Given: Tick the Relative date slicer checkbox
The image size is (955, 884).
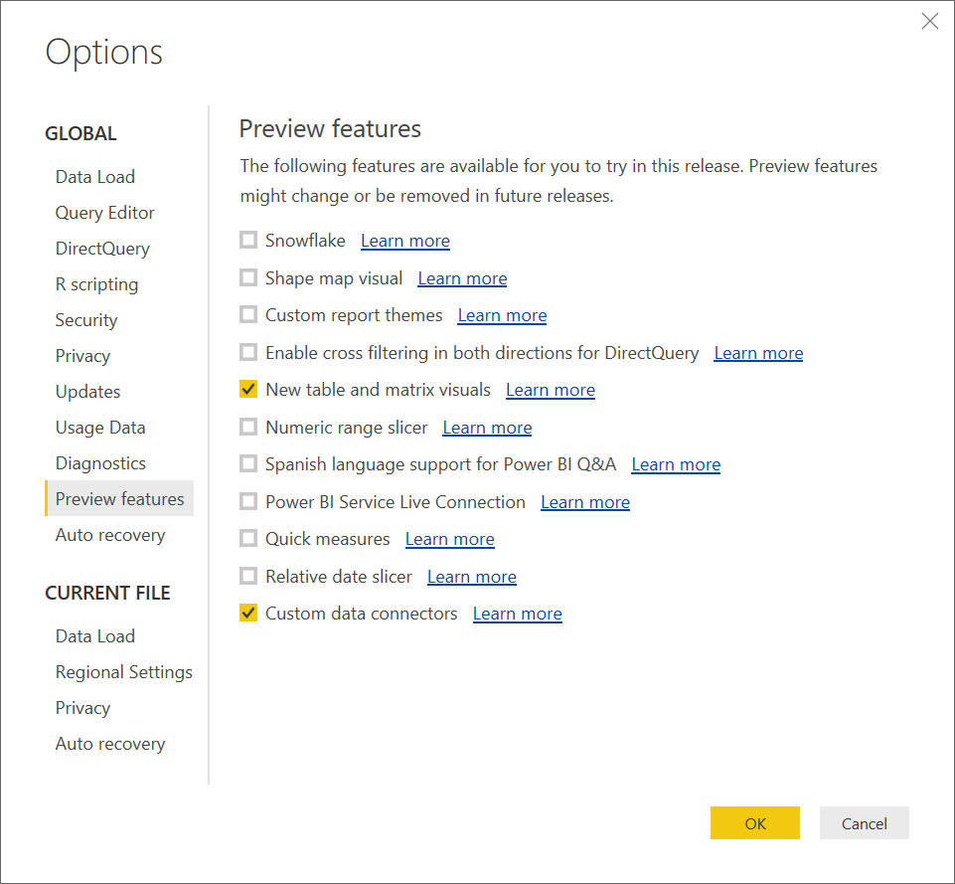Looking at the screenshot, I should coord(248,577).
